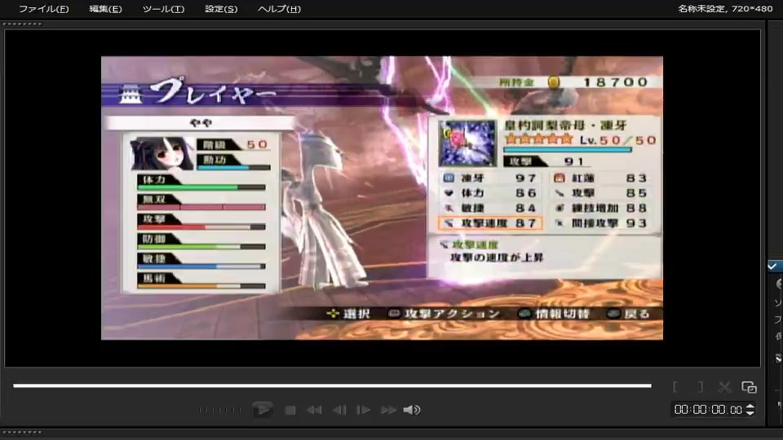Set the mark-in left bracket
Viewport: 783px width, 440px height.
coord(675,386)
